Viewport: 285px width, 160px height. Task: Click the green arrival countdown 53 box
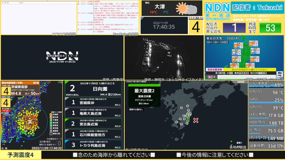click(270, 28)
